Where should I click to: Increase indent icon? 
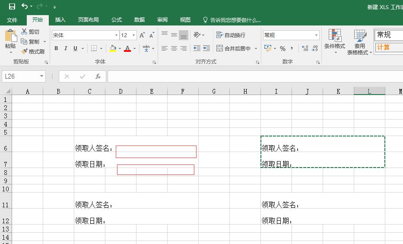coord(206,48)
